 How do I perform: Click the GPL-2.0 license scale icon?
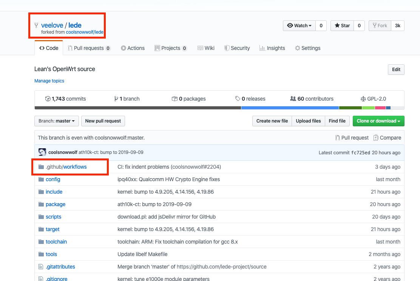(363, 99)
